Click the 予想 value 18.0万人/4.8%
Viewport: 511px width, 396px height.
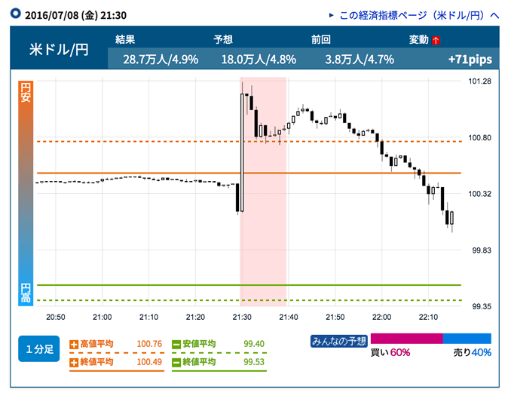(x=259, y=60)
